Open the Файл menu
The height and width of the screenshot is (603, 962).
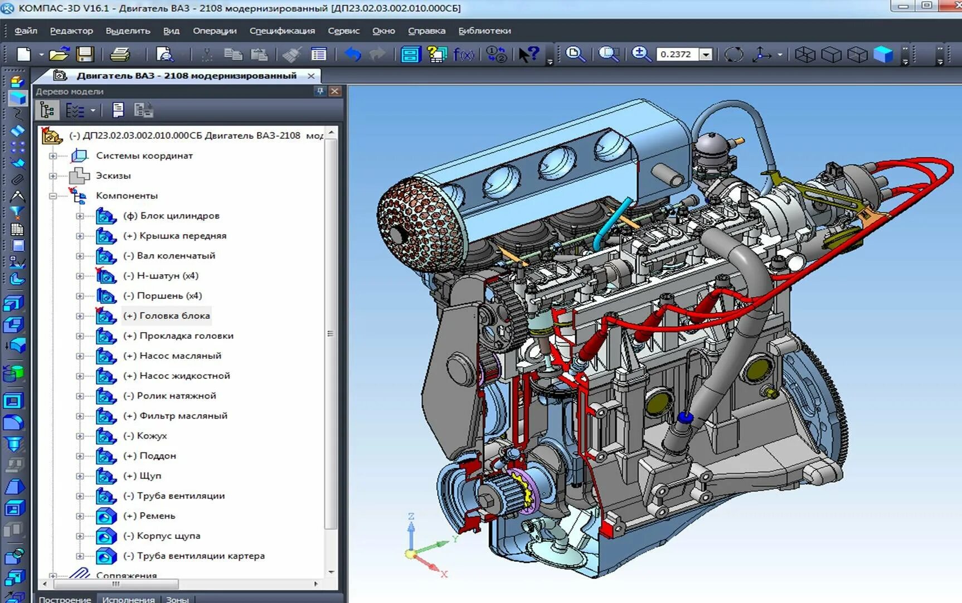coord(26,31)
